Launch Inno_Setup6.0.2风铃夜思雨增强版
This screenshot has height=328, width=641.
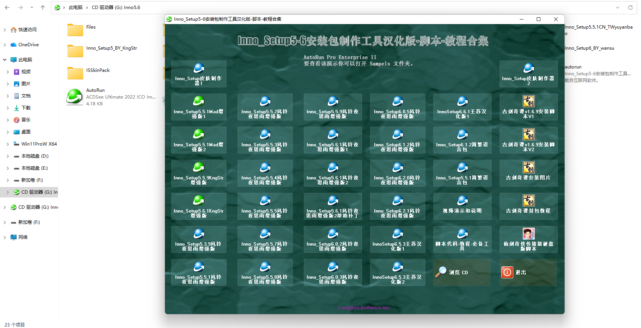[333, 239]
